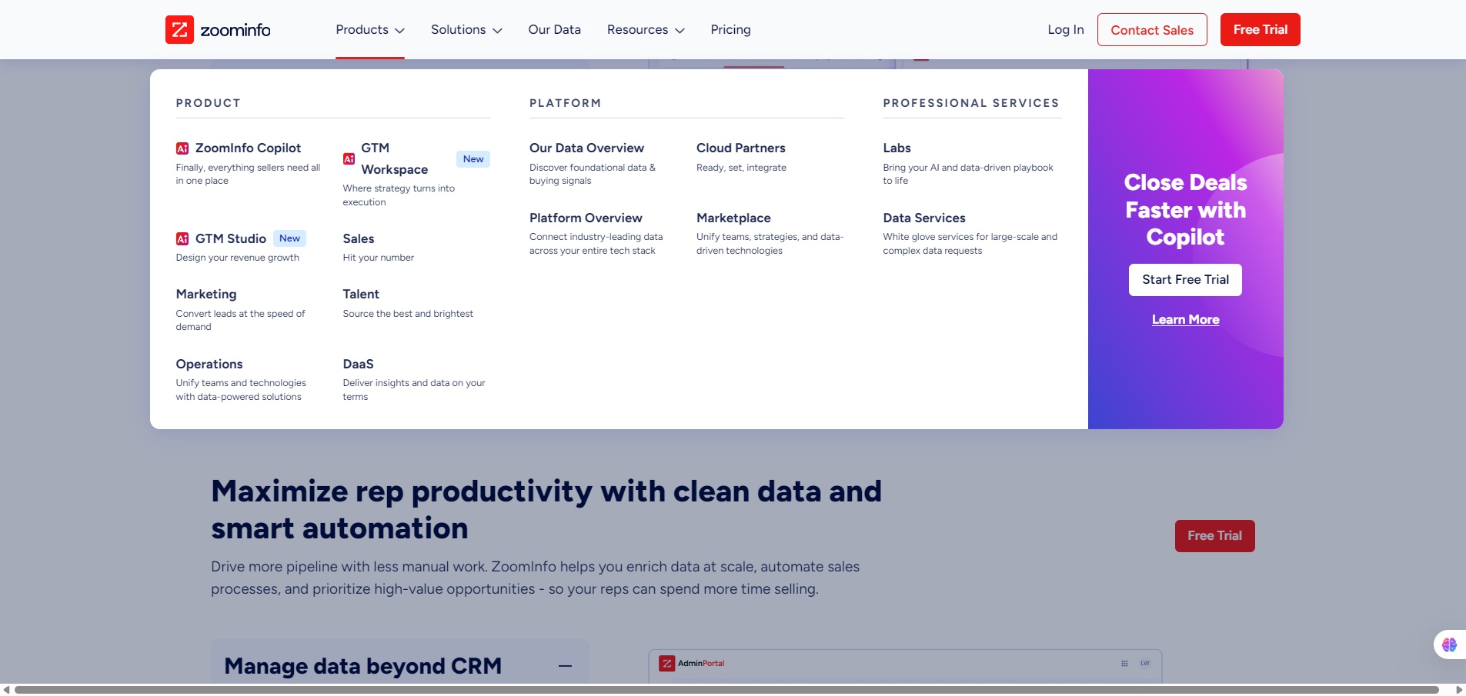Click the PROFESSIONAL SERVICES section heading
1466x696 pixels.
click(971, 103)
